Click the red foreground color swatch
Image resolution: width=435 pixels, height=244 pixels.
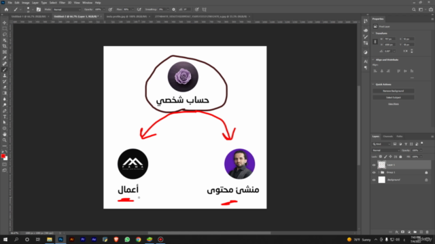[x=3, y=157]
